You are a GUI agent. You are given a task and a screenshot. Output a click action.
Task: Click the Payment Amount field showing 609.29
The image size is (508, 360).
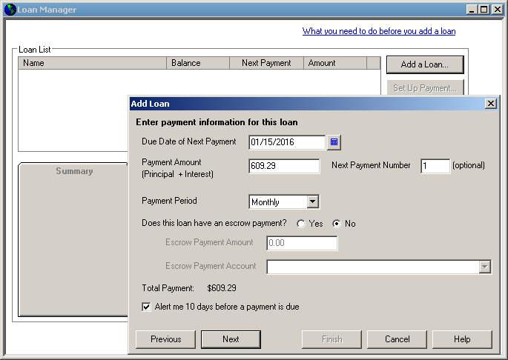284,166
